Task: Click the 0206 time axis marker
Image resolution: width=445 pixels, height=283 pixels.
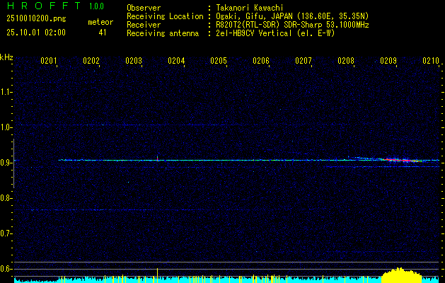Action: [x=261, y=61]
